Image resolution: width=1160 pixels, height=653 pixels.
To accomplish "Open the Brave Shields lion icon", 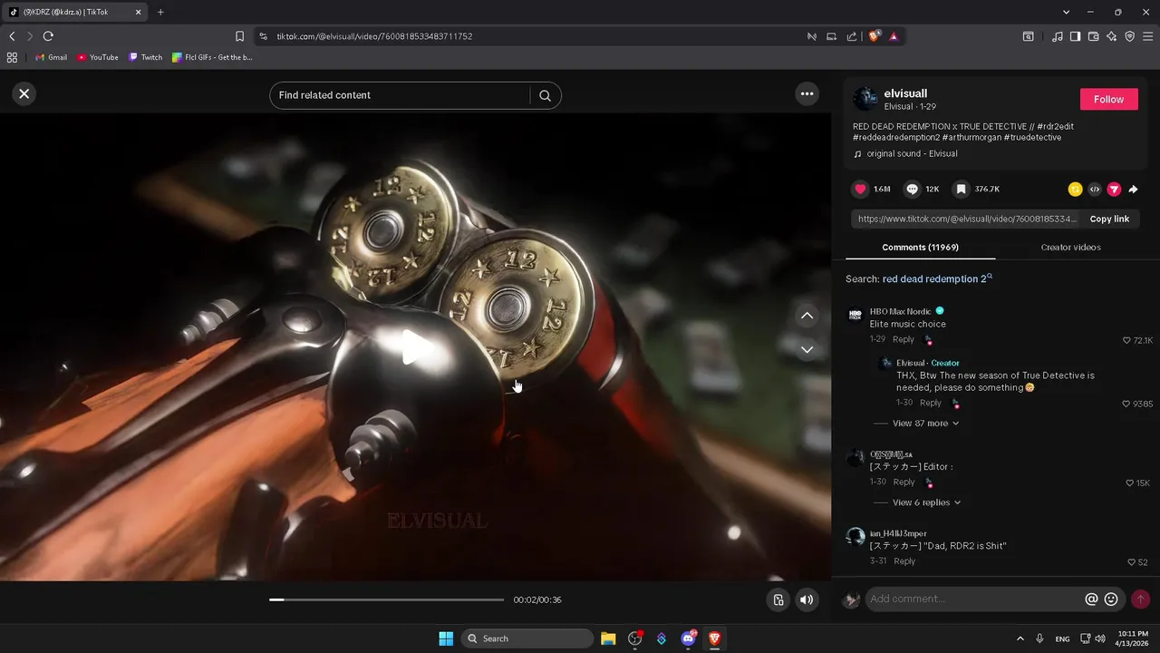I will tap(875, 36).
